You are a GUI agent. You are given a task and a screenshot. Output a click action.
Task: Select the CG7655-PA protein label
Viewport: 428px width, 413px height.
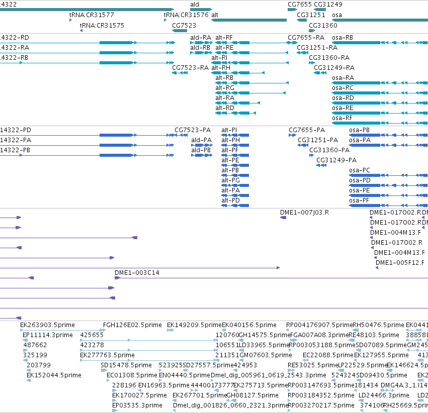pyautogui.click(x=307, y=130)
